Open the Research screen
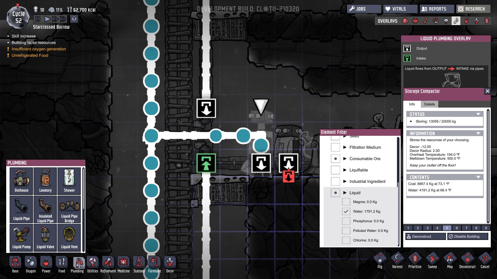497x279 pixels. 474,9
